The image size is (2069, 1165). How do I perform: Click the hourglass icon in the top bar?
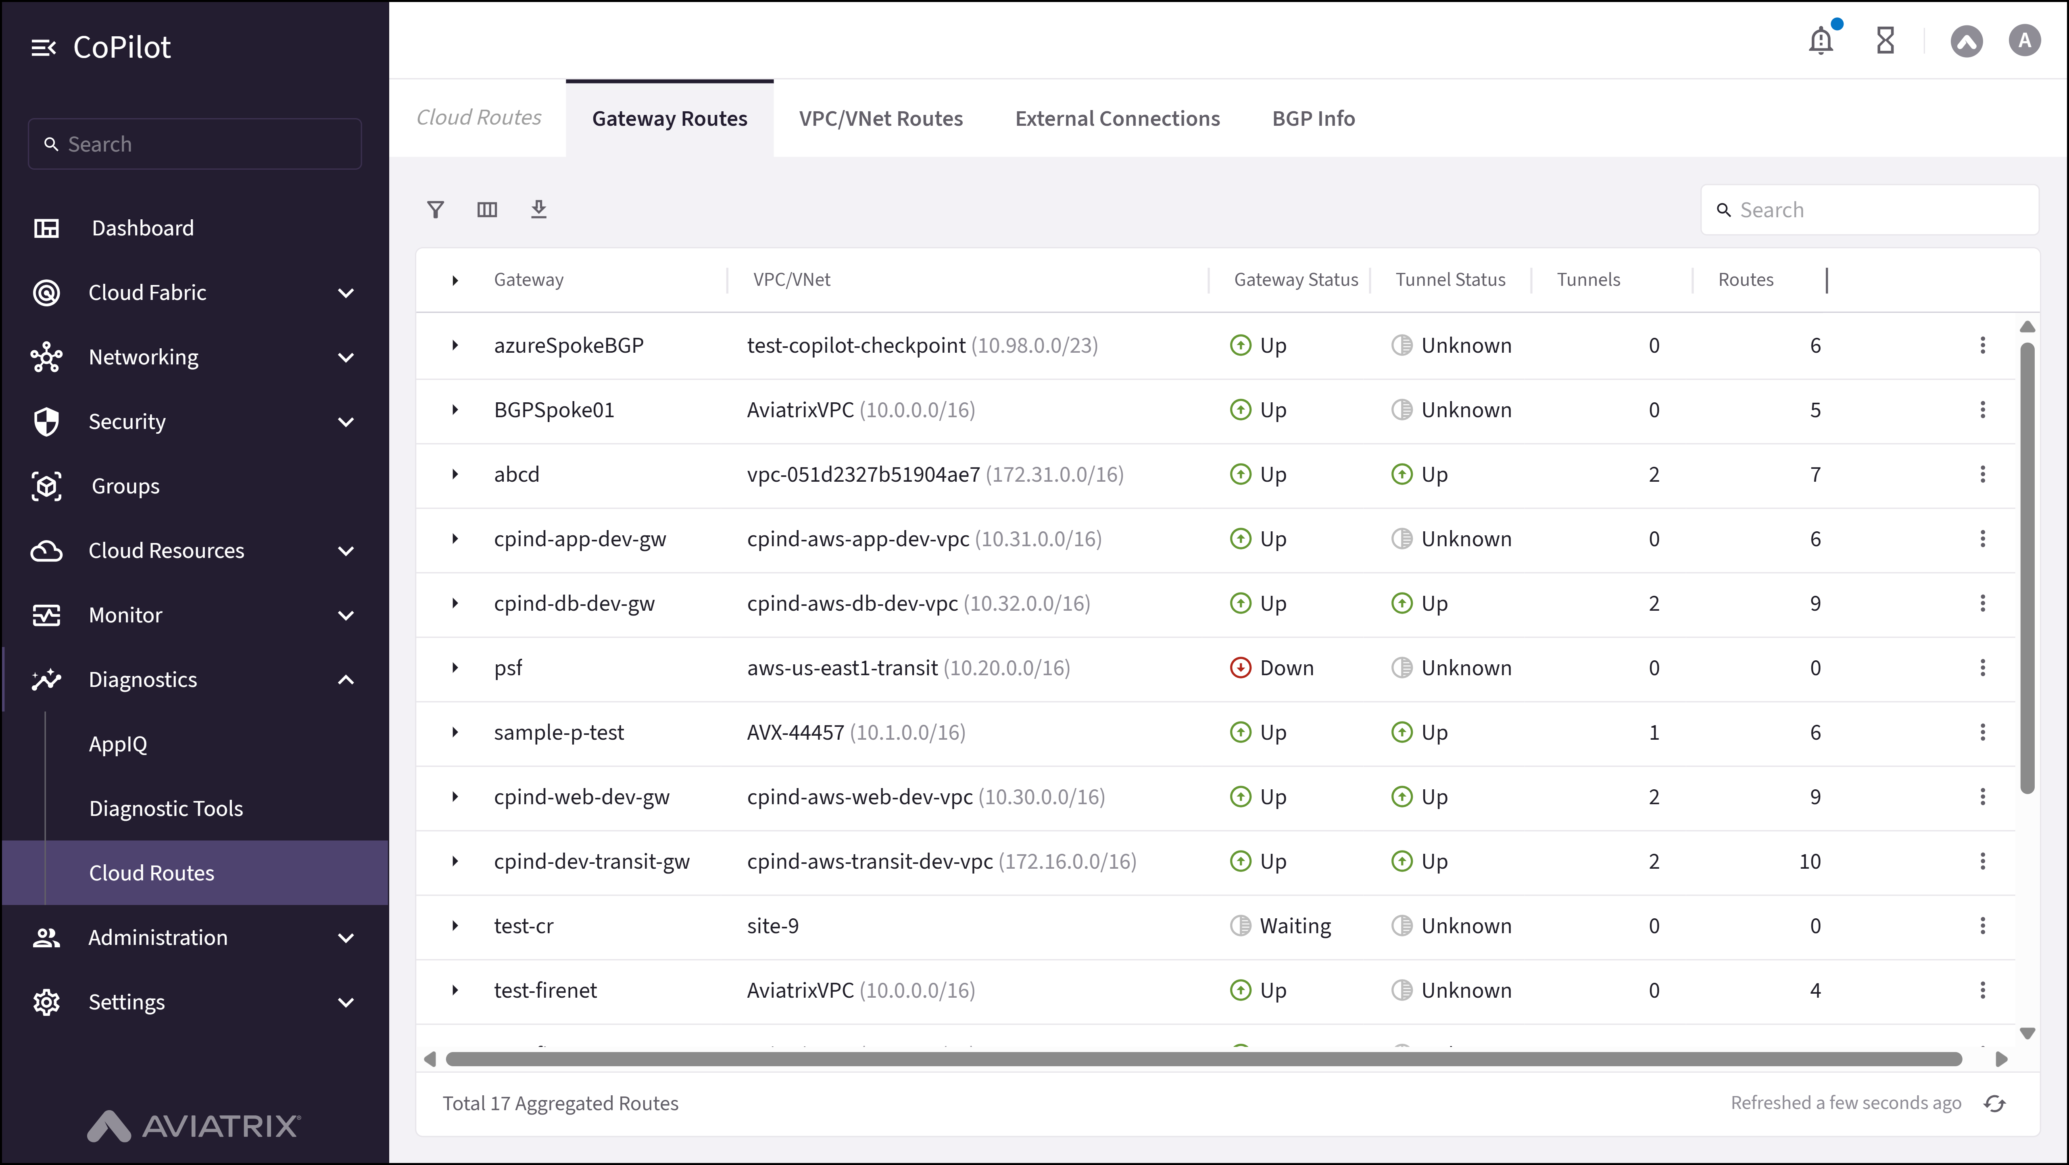click(x=1886, y=40)
